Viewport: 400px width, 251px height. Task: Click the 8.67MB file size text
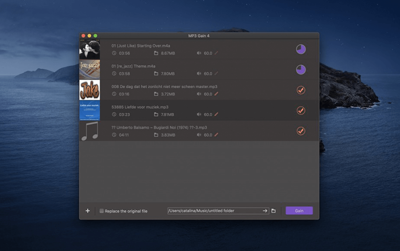pyautogui.click(x=168, y=53)
